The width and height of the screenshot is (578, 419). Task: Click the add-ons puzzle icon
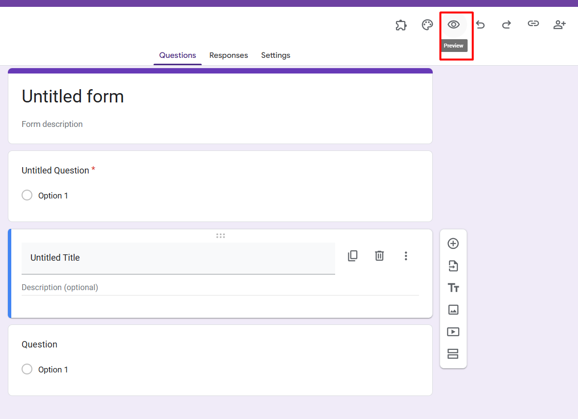tap(401, 25)
